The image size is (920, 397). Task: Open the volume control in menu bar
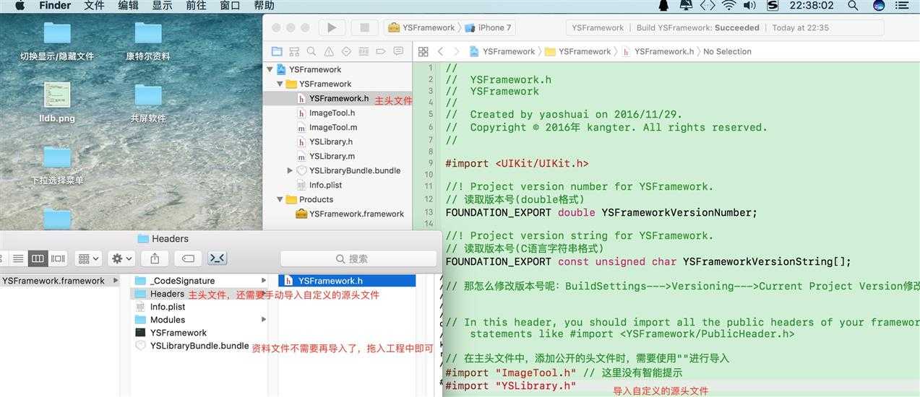tap(749, 6)
